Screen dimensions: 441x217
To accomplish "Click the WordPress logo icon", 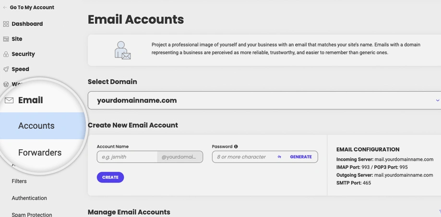I will (x=6, y=84).
